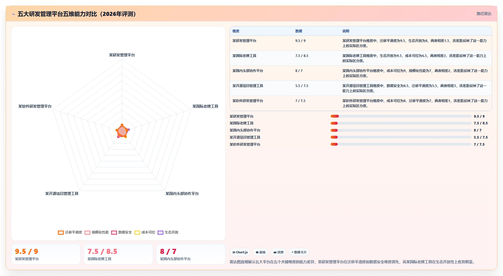Click the 某开源项目管理工具 progress bar
The height and width of the screenshot is (276, 503).
click(401, 137)
